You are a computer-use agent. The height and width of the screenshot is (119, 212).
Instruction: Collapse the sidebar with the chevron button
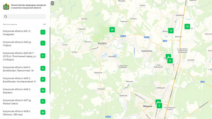coord(52,3)
